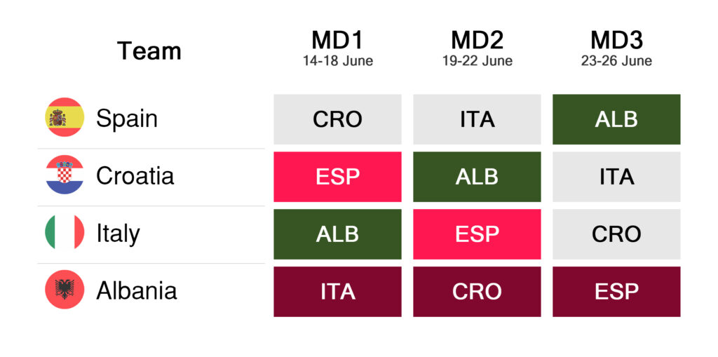This screenshot has width=718, height=357.
Task: Click the Croatia flag icon
Action: click(x=65, y=175)
